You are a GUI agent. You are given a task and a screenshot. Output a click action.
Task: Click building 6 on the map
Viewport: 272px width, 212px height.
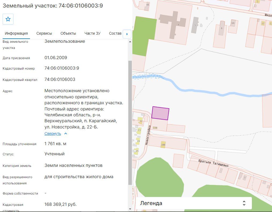click(222, 28)
